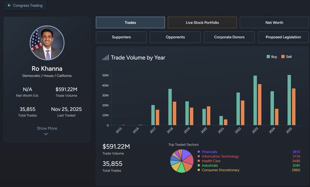The width and height of the screenshot is (310, 187).
Task: Toggle the Sell series in chart legend
Action: click(286, 57)
